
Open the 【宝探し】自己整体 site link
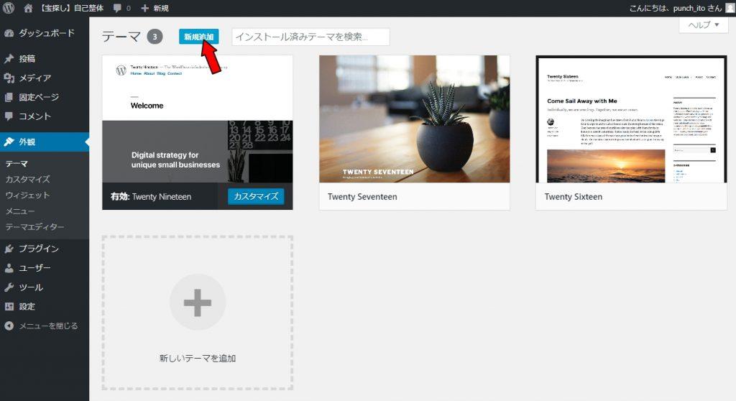70,8
